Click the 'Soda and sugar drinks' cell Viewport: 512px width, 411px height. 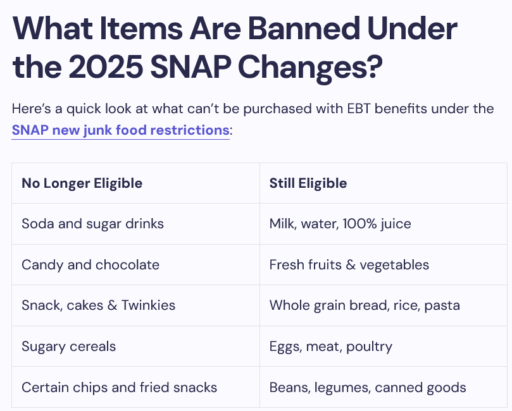pyautogui.click(x=92, y=224)
